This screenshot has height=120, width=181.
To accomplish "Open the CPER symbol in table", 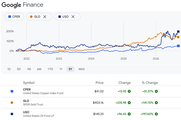I will (27, 90).
